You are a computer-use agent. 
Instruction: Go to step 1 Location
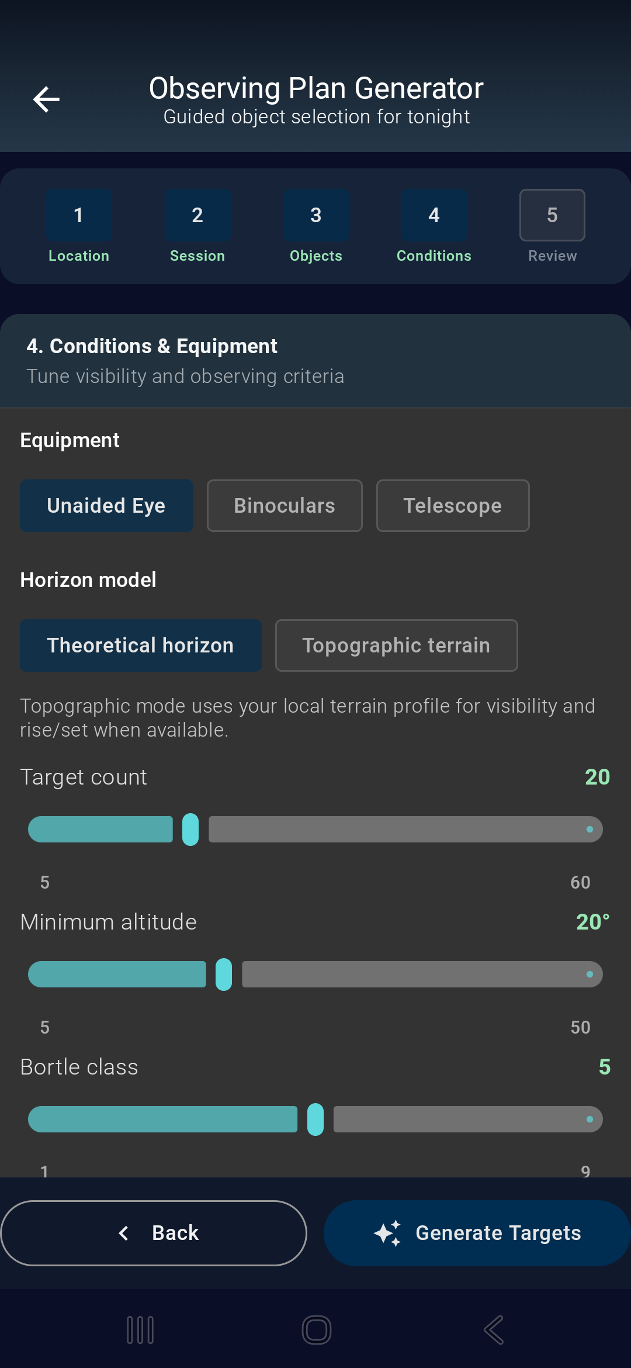(79, 215)
